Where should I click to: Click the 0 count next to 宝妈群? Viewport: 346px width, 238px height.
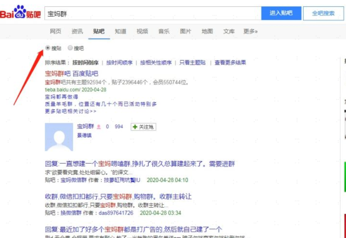[x=107, y=126]
